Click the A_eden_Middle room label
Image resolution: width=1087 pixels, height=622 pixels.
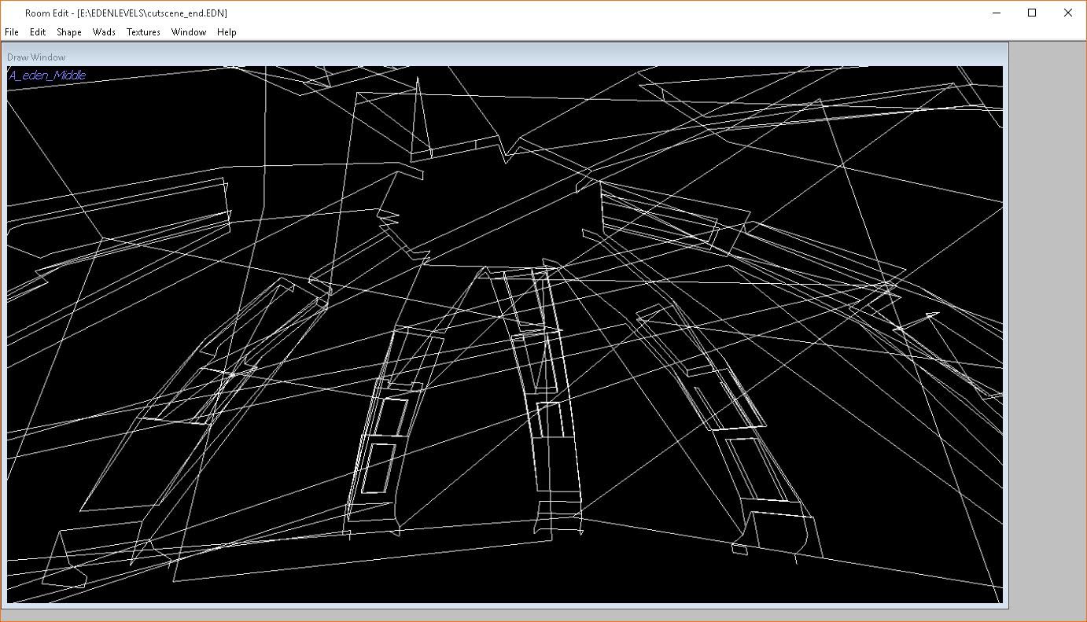pos(47,75)
